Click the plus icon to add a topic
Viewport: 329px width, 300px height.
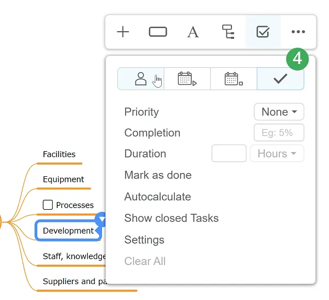[x=123, y=32]
